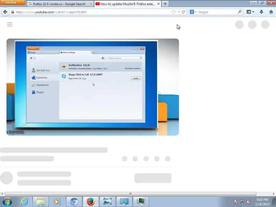Click the horizontal scrollbar left arrow
Screen dimensions: 276x207
(x=2, y=194)
